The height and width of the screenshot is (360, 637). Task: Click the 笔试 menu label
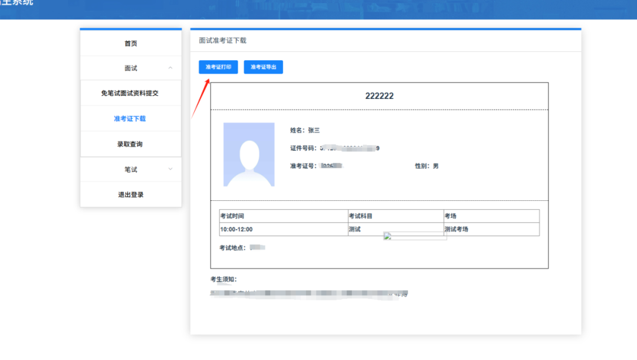[130, 170]
